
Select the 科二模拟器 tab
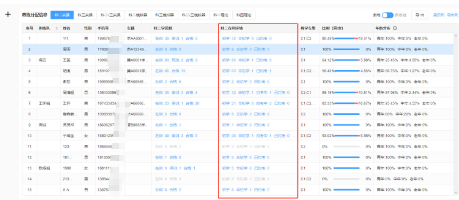(x=137, y=15)
